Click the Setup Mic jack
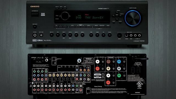176x99 pixels. pyautogui.click(x=41, y=35)
